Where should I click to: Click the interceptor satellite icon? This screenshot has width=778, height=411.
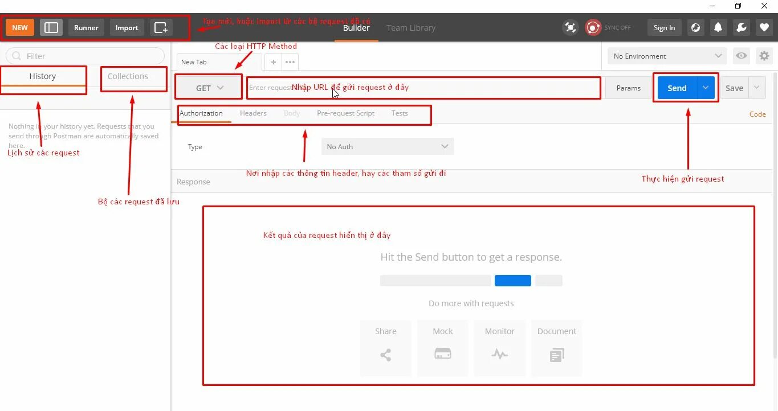pyautogui.click(x=571, y=27)
